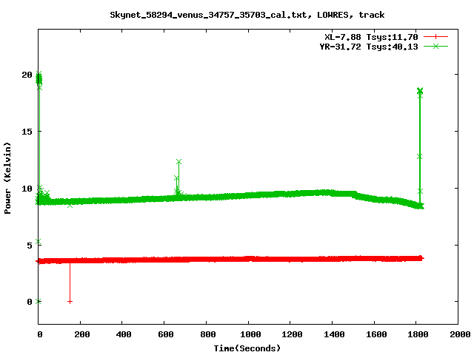This screenshot has width=474, height=355.
Task: Click y-axis tick label 5
Action: click(30, 246)
